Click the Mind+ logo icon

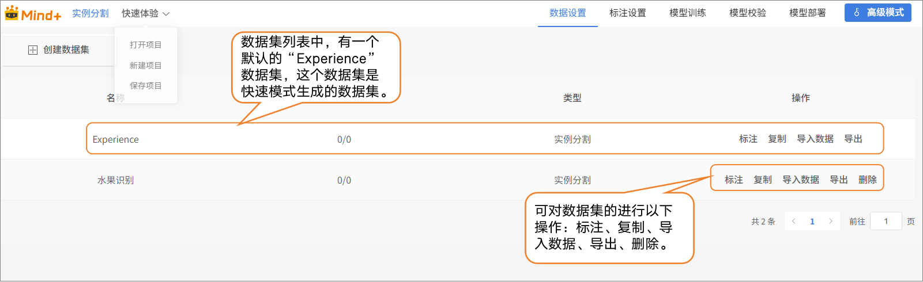click(x=12, y=13)
